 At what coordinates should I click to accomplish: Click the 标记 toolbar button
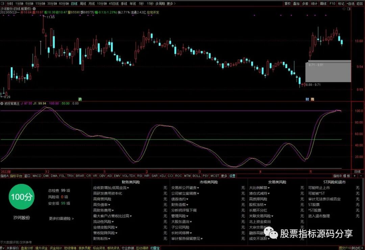tap(341, 3)
